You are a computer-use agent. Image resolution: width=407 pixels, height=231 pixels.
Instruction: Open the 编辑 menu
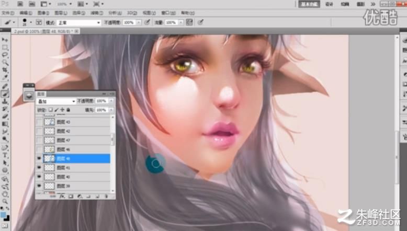tap(26, 13)
